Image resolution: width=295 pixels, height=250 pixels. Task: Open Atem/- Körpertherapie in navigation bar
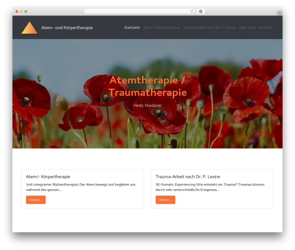pos(162,28)
